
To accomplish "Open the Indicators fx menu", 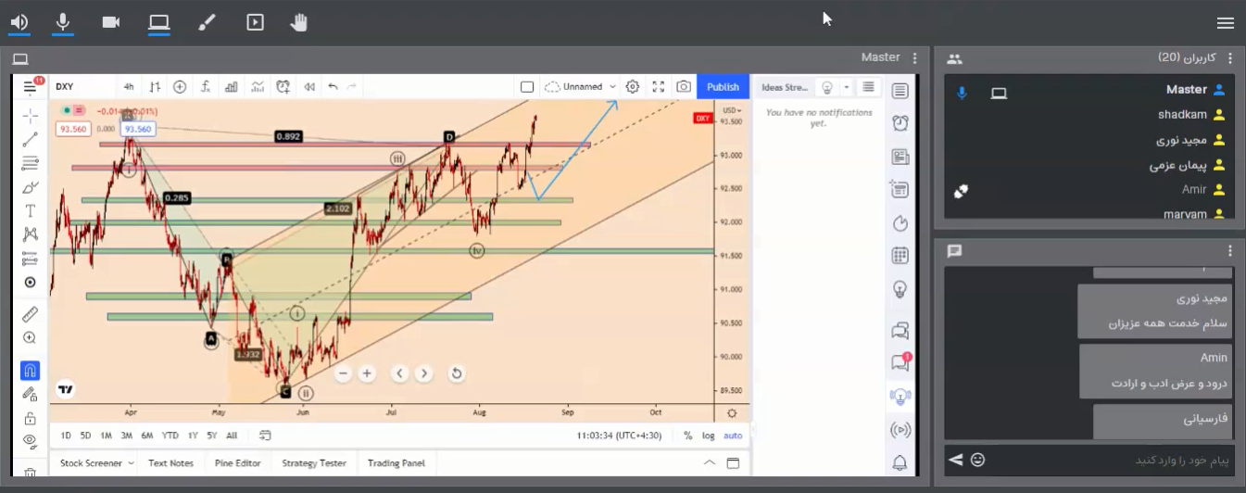I will (206, 87).
